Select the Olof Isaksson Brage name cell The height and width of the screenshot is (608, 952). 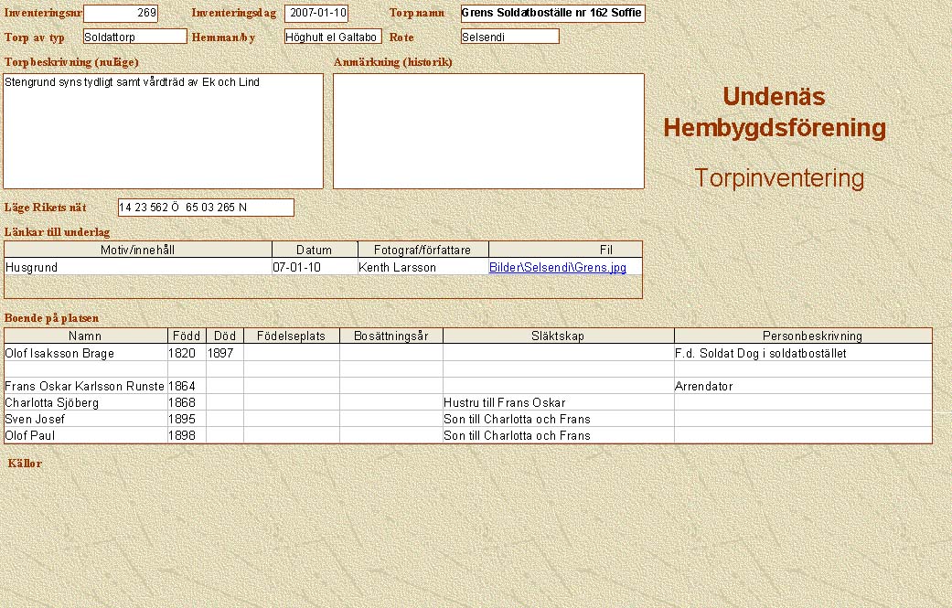pos(85,353)
